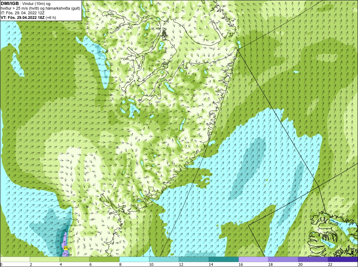Click the yellow 25 gust marker on the map

pyautogui.click(x=66, y=248)
